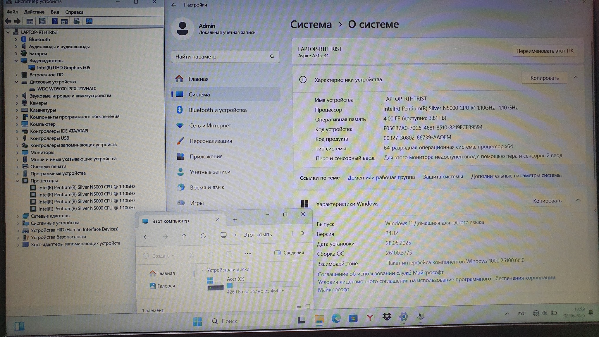This screenshot has width=599, height=337.
Task: Open Microsoft Store from the taskbar
Action: click(x=353, y=318)
